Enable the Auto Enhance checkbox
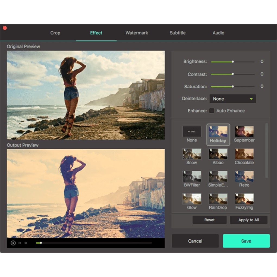277x277 pixels. coord(212,111)
